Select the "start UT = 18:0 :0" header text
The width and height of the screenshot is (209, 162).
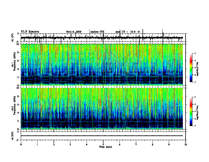pyautogui.click(x=127, y=32)
